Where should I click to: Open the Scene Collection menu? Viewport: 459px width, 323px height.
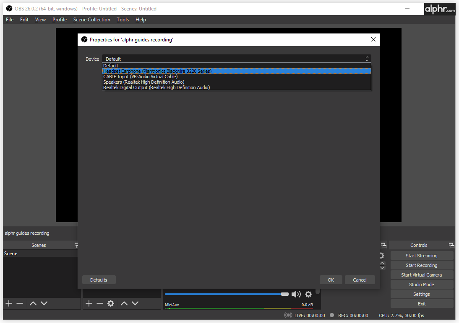(x=91, y=20)
